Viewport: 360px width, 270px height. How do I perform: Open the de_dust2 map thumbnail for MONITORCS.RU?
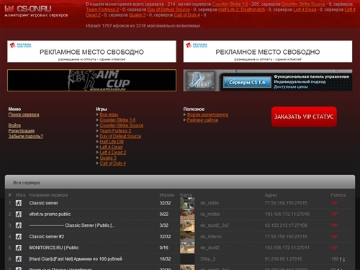click(187, 248)
